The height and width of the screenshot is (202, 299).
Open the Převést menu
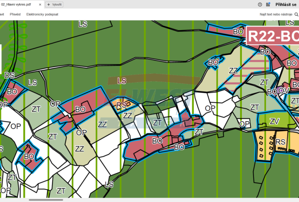click(15, 14)
